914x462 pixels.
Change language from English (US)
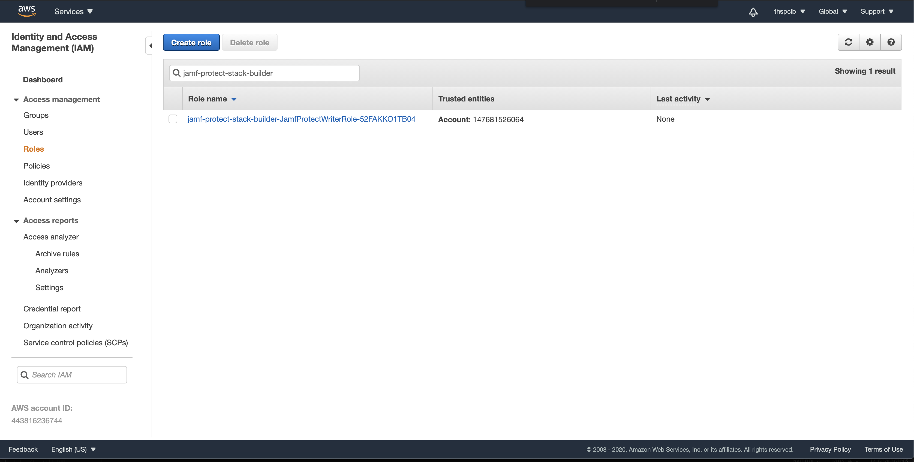pos(73,449)
